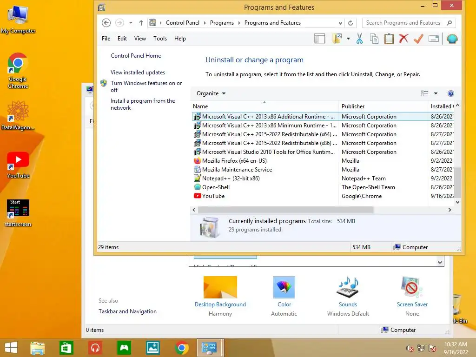Open Sounds settings in Personalization window
Viewport: 476px width, 357px height.
click(x=348, y=296)
